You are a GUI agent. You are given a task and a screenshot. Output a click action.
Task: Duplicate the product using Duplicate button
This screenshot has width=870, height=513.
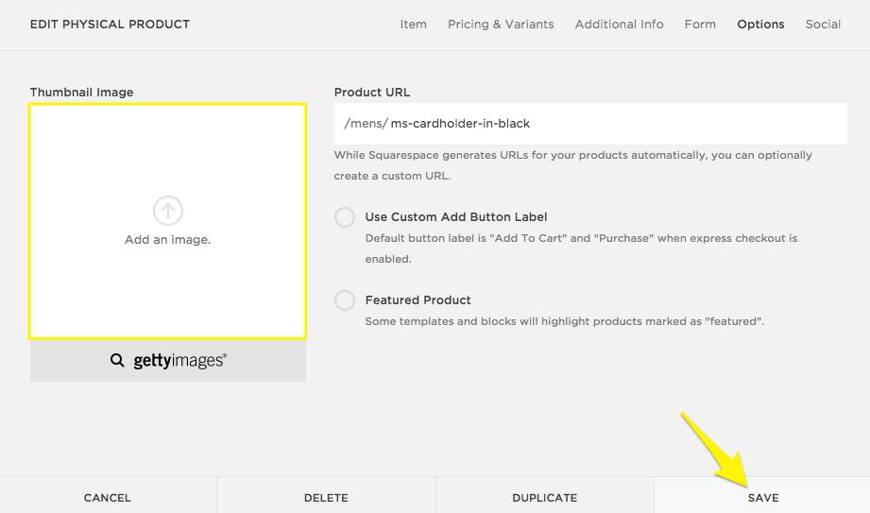[x=544, y=497]
